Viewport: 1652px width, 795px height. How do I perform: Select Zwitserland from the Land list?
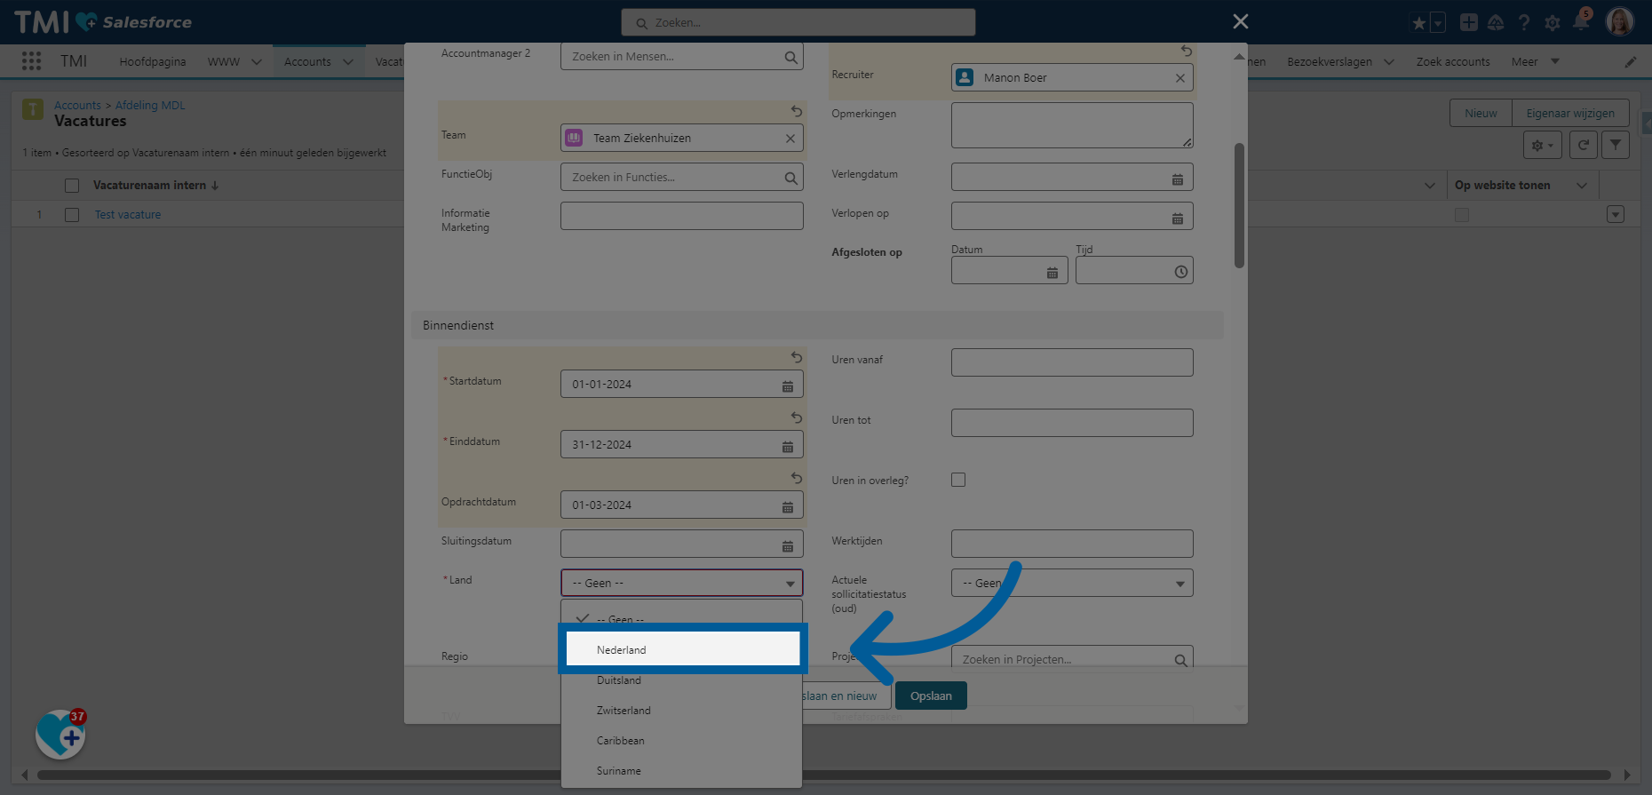tap(682, 711)
